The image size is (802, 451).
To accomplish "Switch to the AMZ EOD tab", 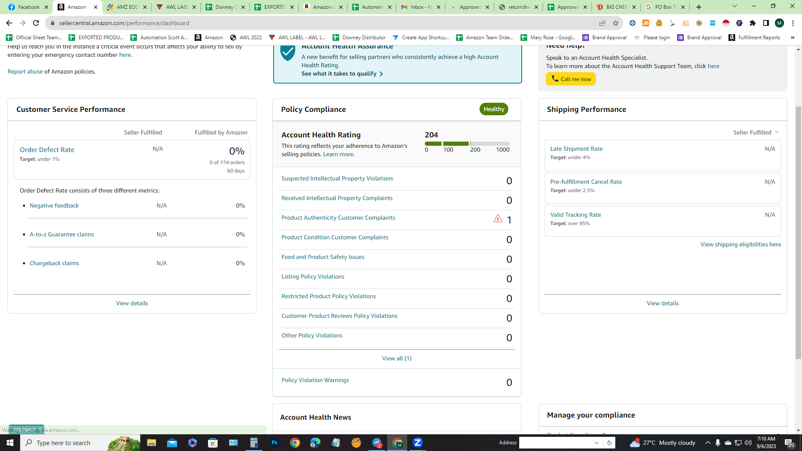I will pos(127,7).
